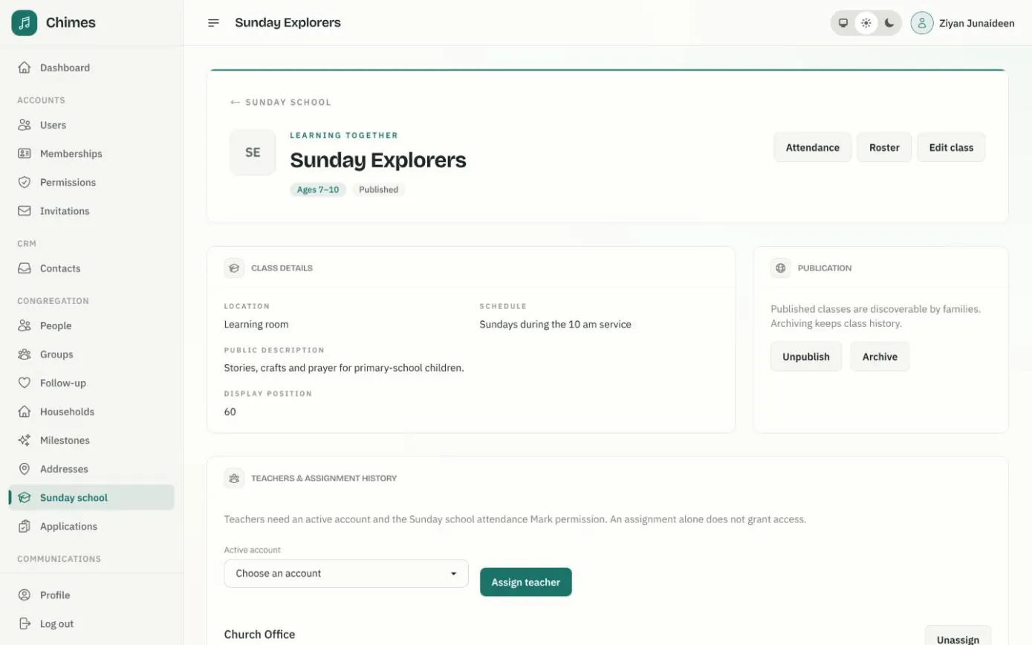1032x645 pixels.
Task: Archive the class
Action: pos(880,357)
